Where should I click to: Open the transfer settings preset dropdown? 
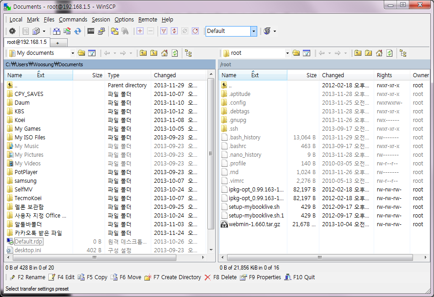click(254, 31)
